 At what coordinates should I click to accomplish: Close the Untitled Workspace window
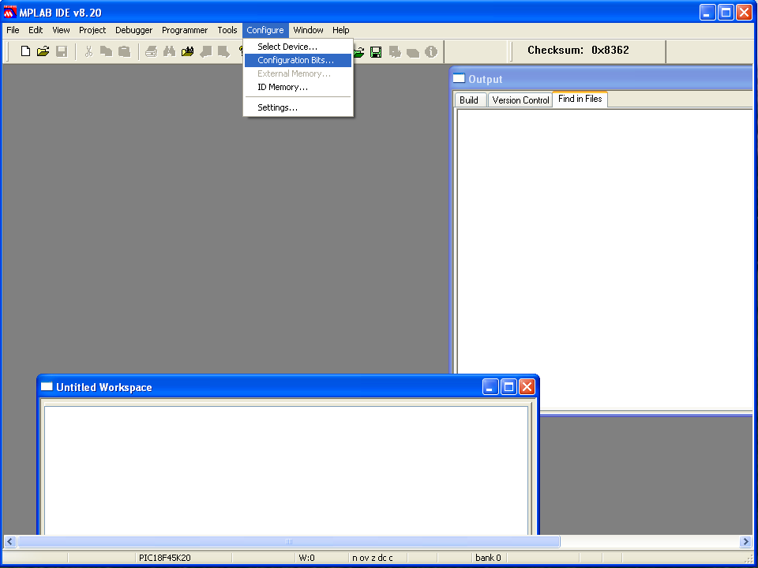[527, 386]
